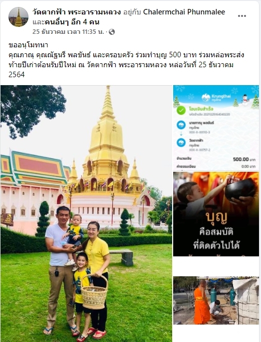Click the 500.00 บาท amount on slip
The width and height of the screenshot is (261, 342).
click(x=244, y=159)
